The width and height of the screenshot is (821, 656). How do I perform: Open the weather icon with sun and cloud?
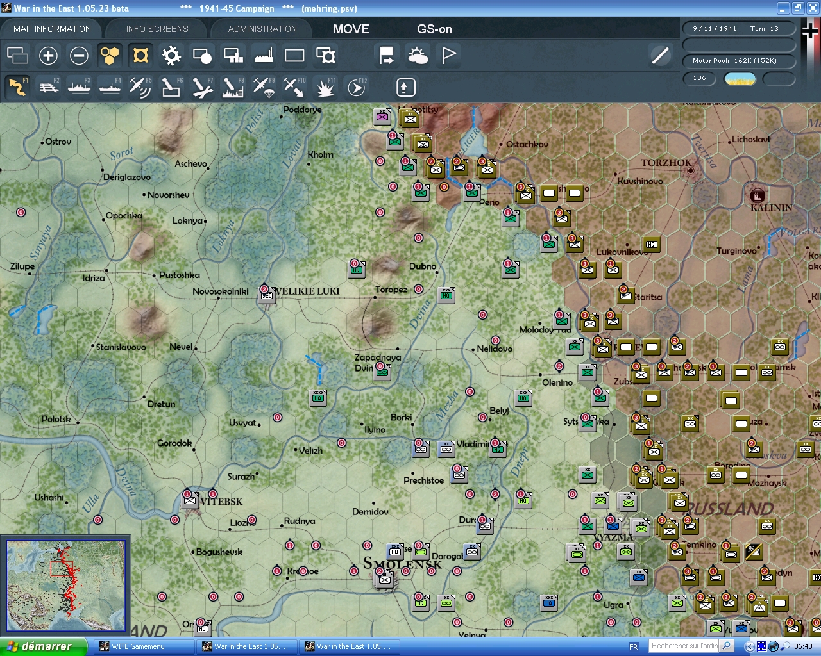click(x=418, y=56)
